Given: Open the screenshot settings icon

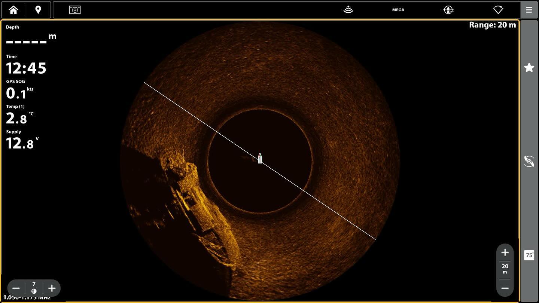Looking at the screenshot, I should (x=75, y=10).
